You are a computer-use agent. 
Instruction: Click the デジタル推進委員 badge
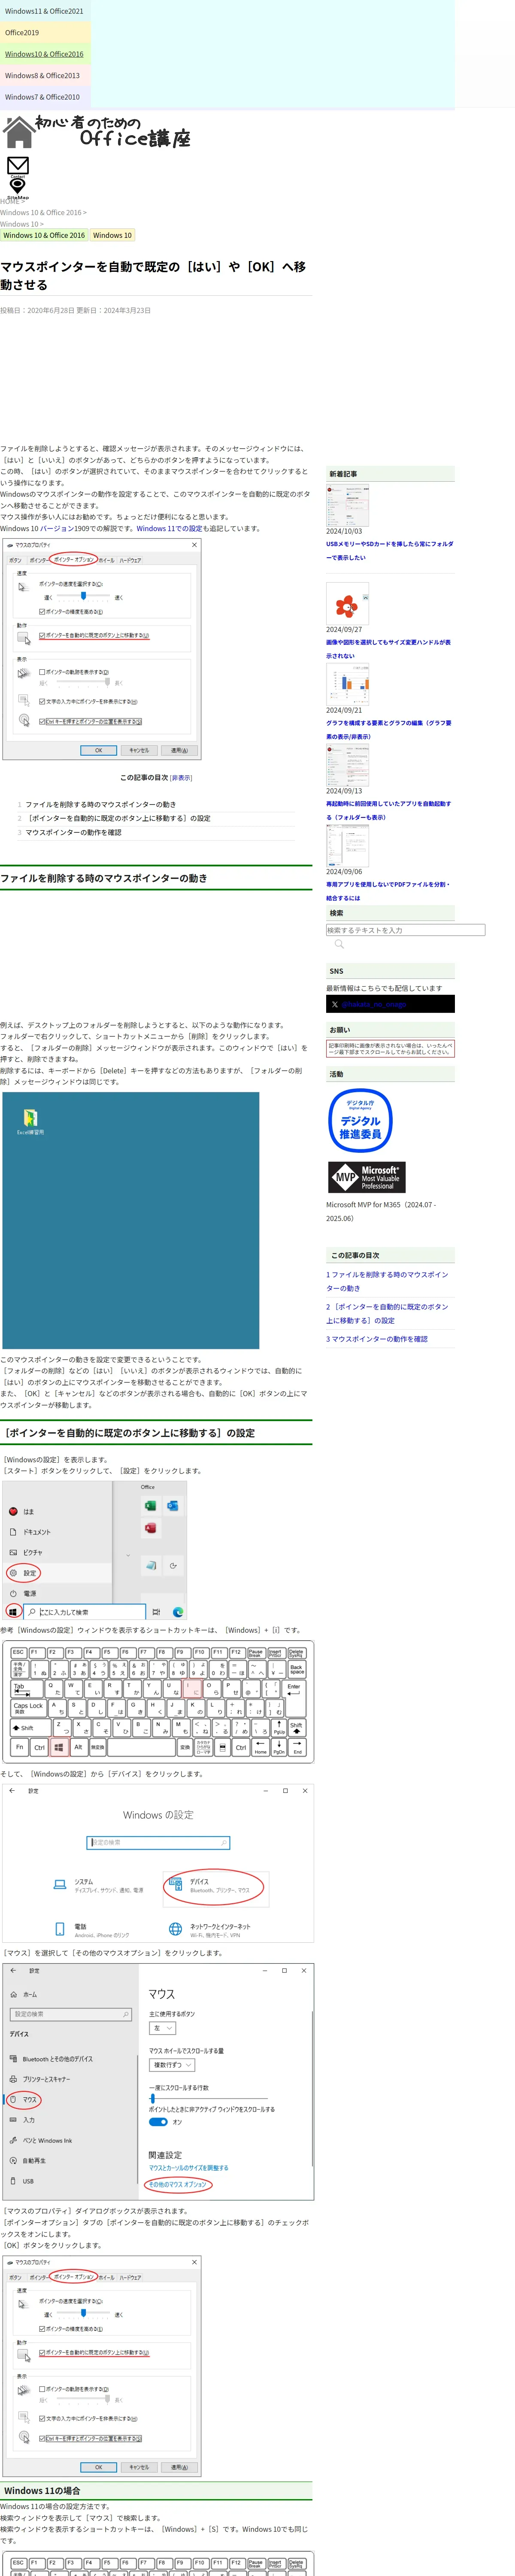[x=360, y=1120]
